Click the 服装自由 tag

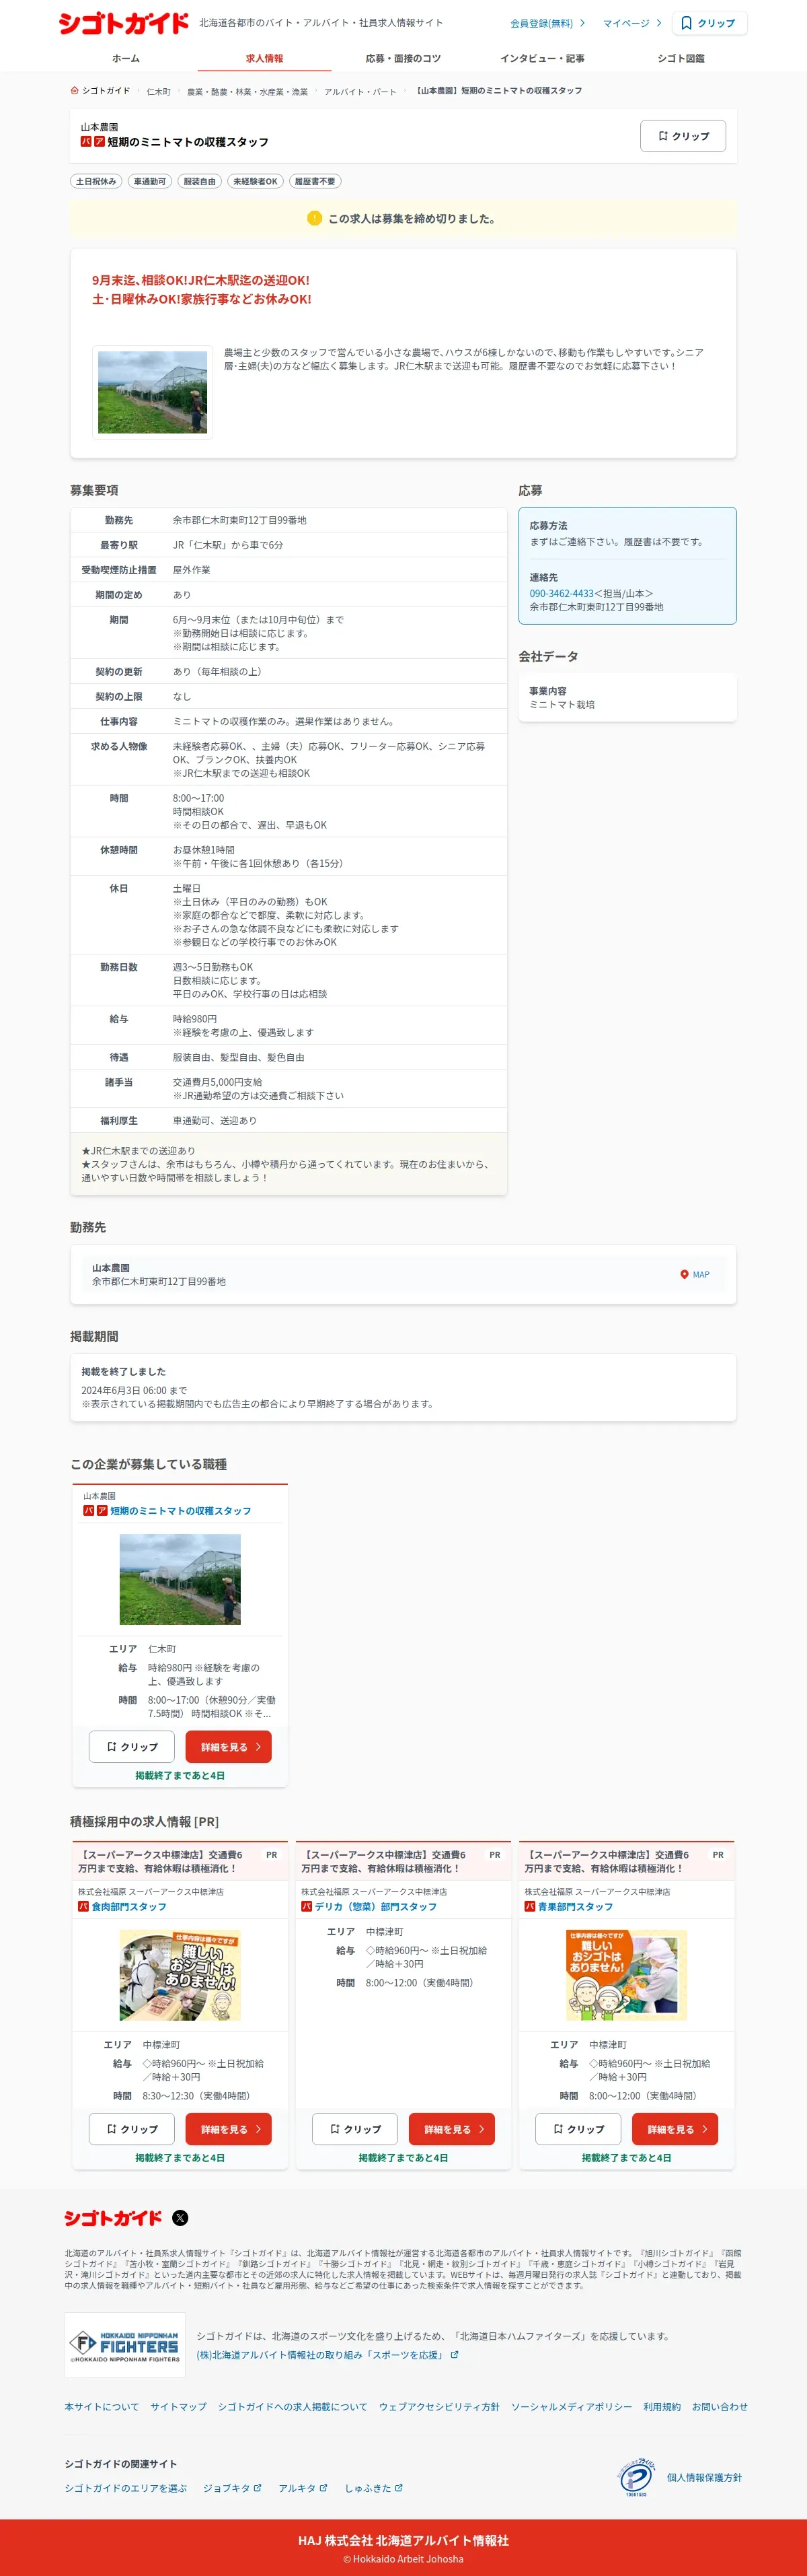pos(200,181)
